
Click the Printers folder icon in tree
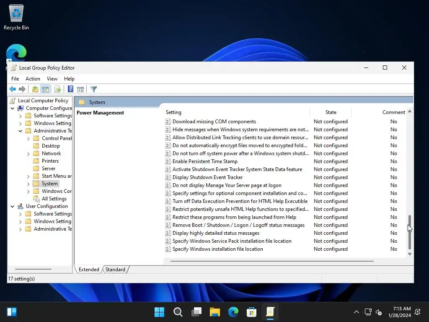tap(36, 161)
